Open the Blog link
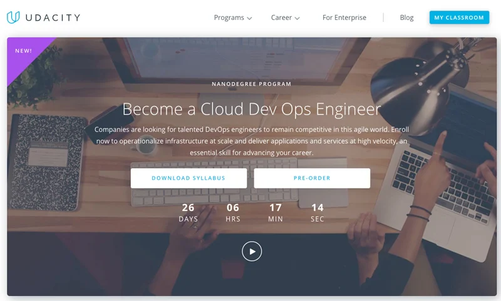The image size is (501, 301). [406, 18]
